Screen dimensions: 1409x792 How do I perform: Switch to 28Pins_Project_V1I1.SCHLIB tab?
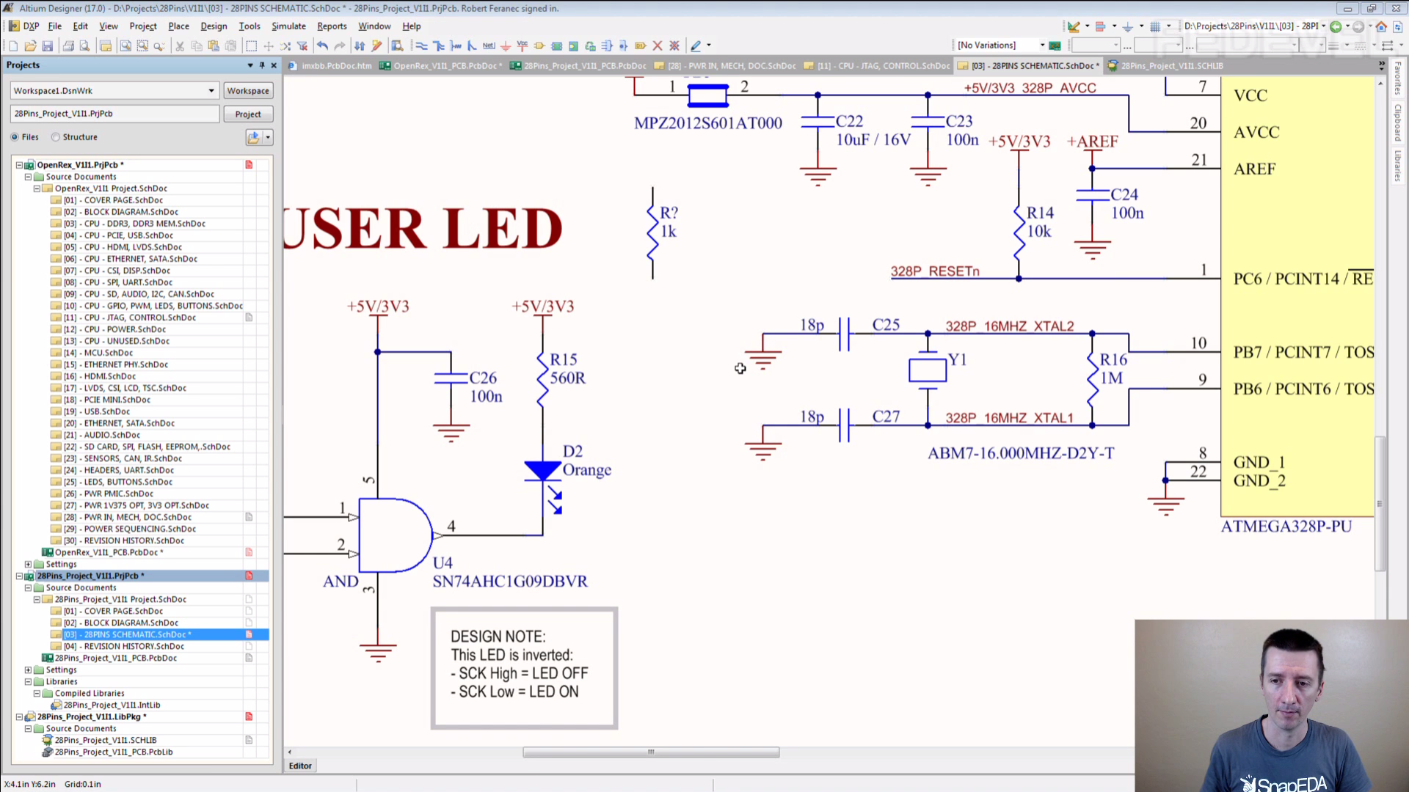click(1171, 66)
